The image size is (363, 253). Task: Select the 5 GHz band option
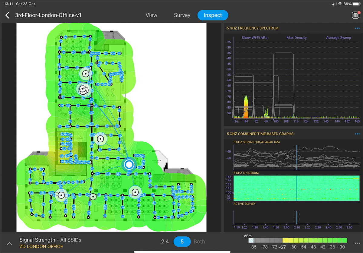coord(182,242)
